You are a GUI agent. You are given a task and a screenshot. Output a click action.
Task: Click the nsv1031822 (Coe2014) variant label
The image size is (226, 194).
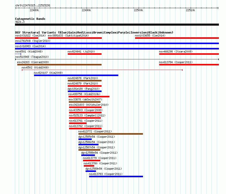(x=30, y=36)
